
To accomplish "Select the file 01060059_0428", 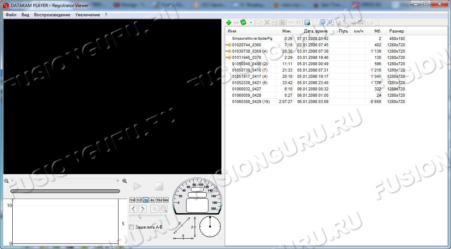I will point(247,95).
